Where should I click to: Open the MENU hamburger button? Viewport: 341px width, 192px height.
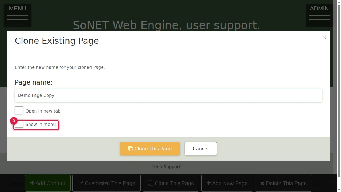point(18,15)
